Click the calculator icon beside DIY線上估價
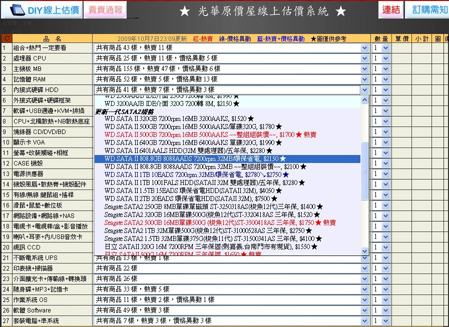Image resolution: width=449 pixels, height=327 pixels. point(18,10)
